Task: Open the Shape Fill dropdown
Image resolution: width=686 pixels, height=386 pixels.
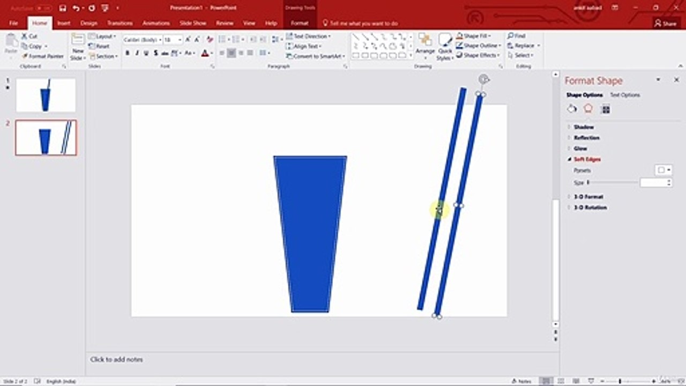Action: click(474, 36)
